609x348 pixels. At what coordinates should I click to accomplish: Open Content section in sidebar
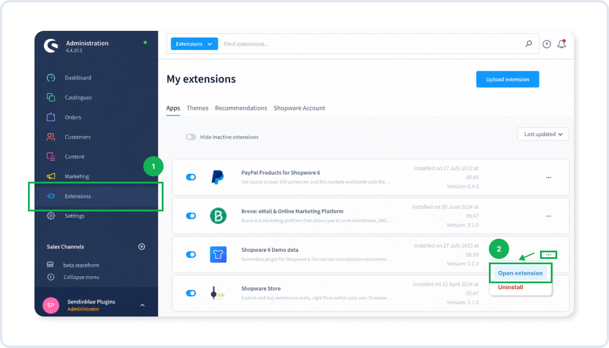coord(74,157)
